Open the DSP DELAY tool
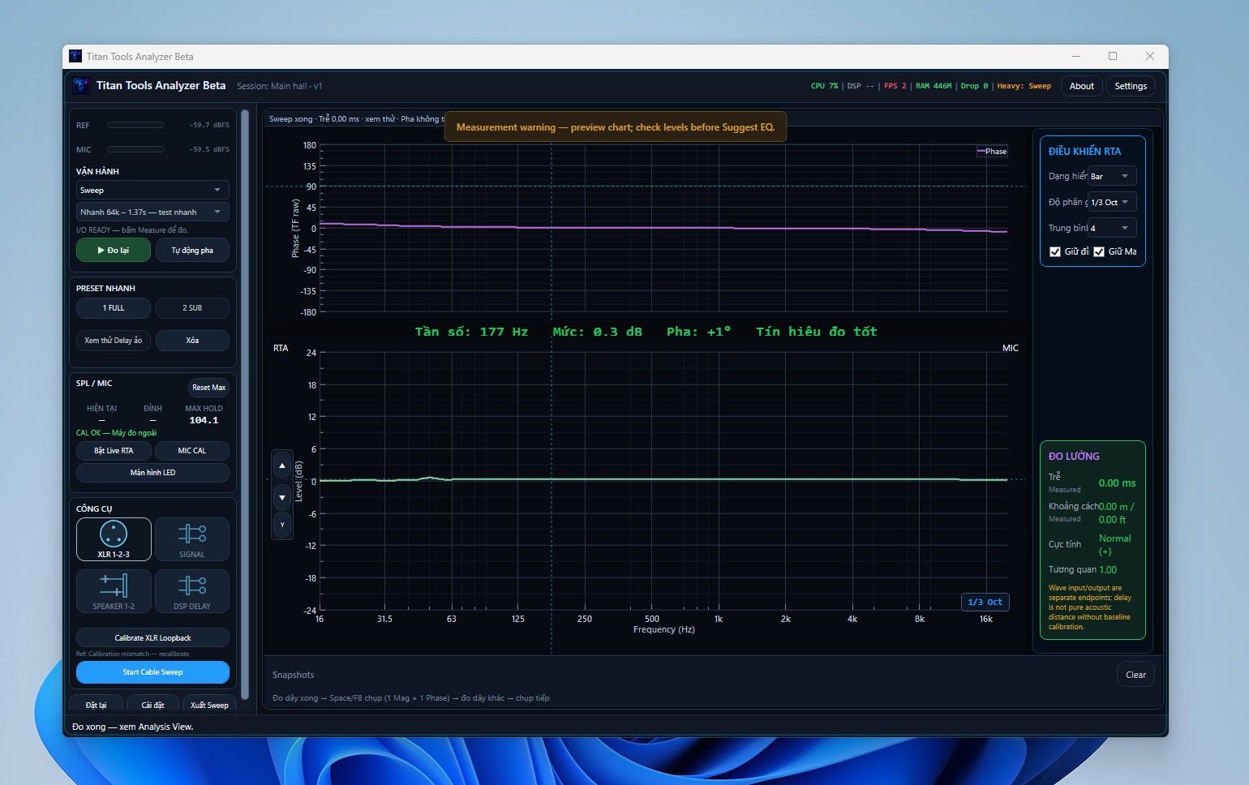 click(192, 591)
